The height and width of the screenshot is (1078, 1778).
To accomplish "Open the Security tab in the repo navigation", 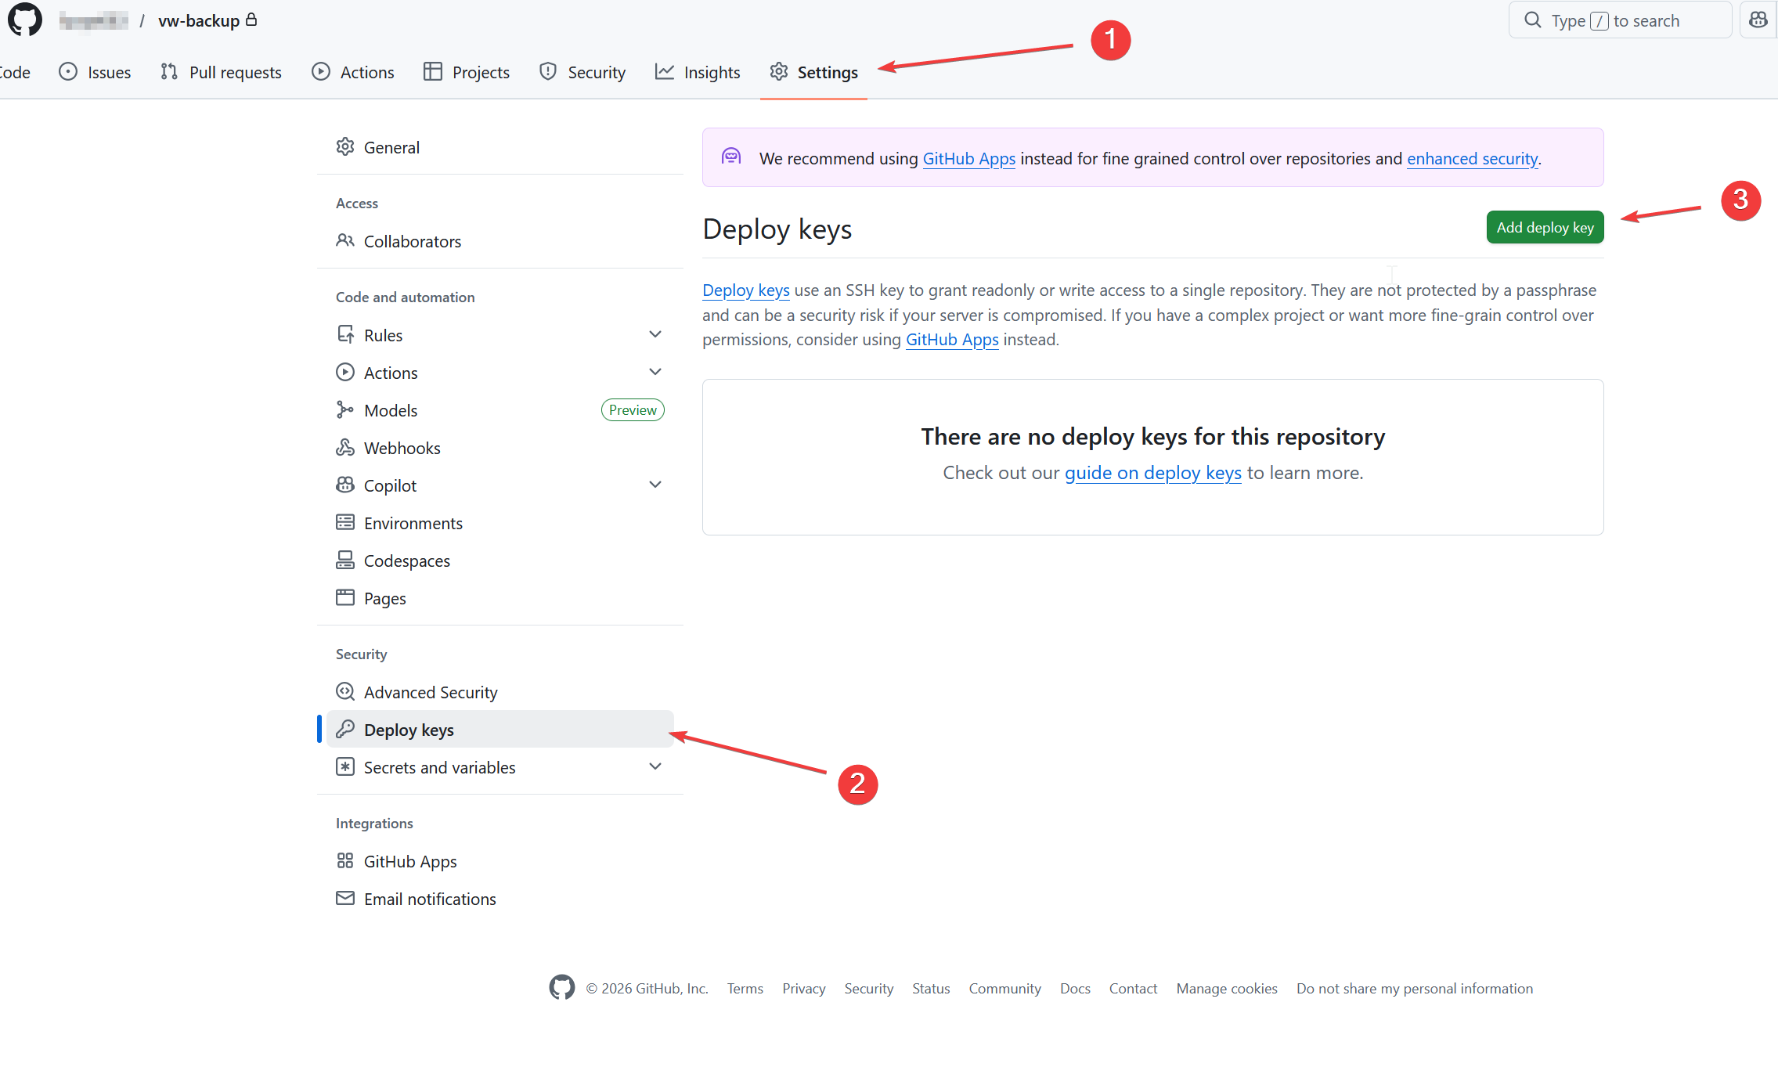I will pyautogui.click(x=582, y=73).
